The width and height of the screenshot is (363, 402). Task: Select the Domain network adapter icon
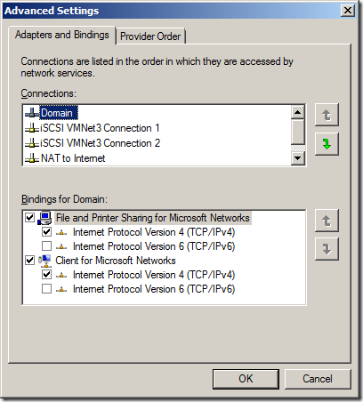(x=32, y=113)
